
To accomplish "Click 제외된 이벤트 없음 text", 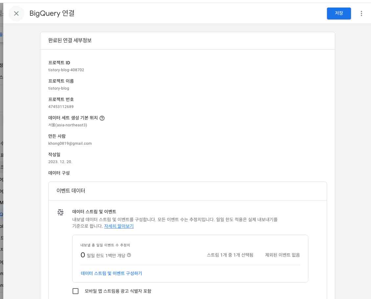I will 282,255.
